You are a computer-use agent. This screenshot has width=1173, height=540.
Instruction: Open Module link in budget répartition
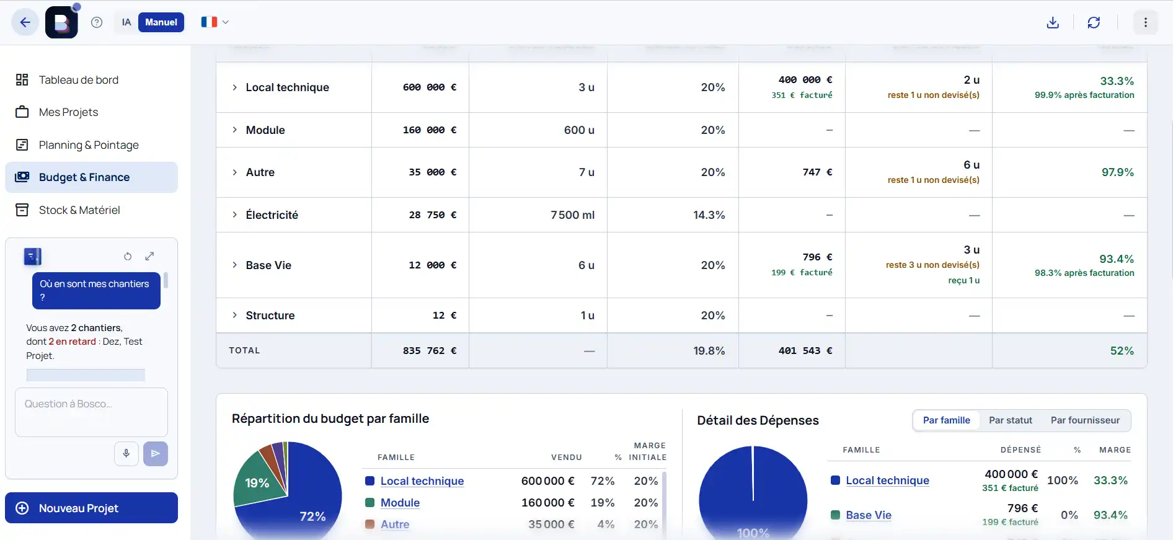point(400,503)
